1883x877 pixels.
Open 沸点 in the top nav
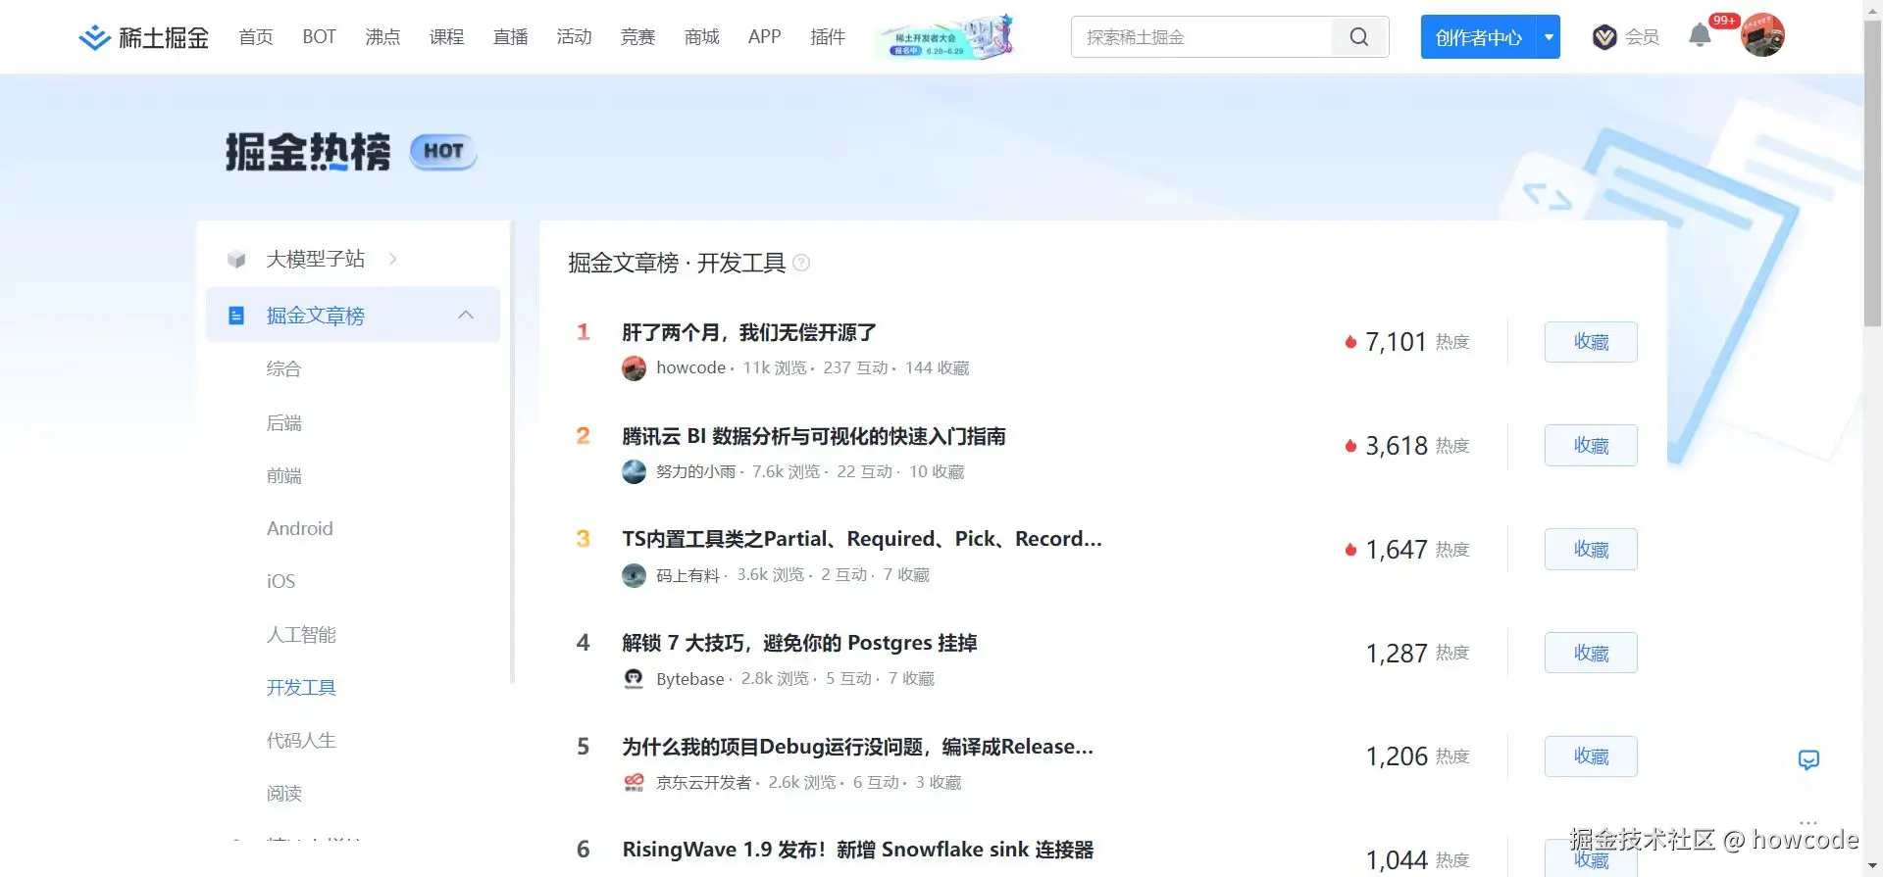point(382,37)
